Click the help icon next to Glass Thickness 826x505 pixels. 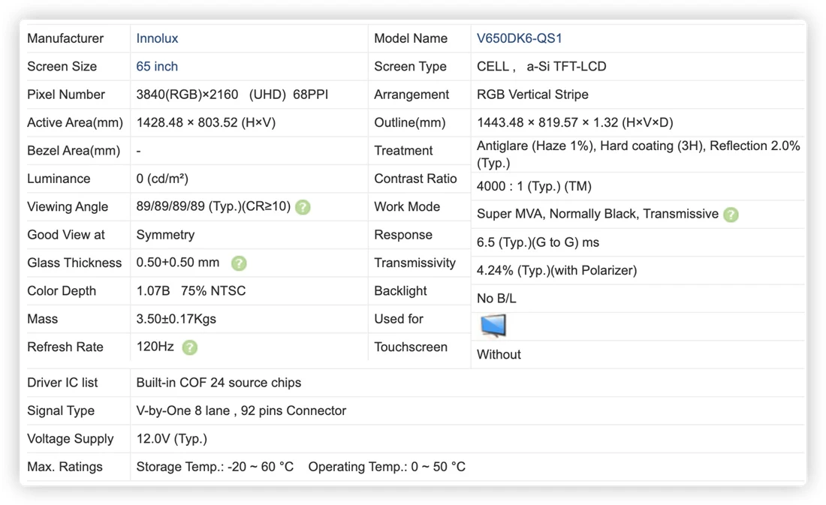click(x=239, y=263)
